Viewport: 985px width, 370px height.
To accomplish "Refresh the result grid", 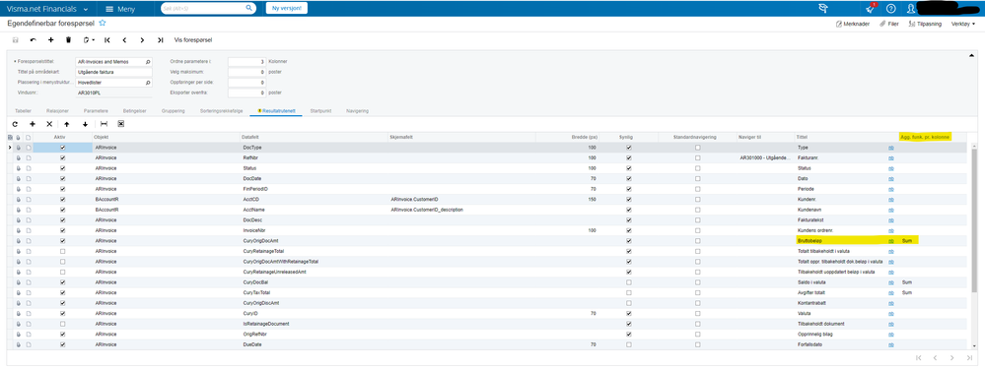I will (x=15, y=124).
